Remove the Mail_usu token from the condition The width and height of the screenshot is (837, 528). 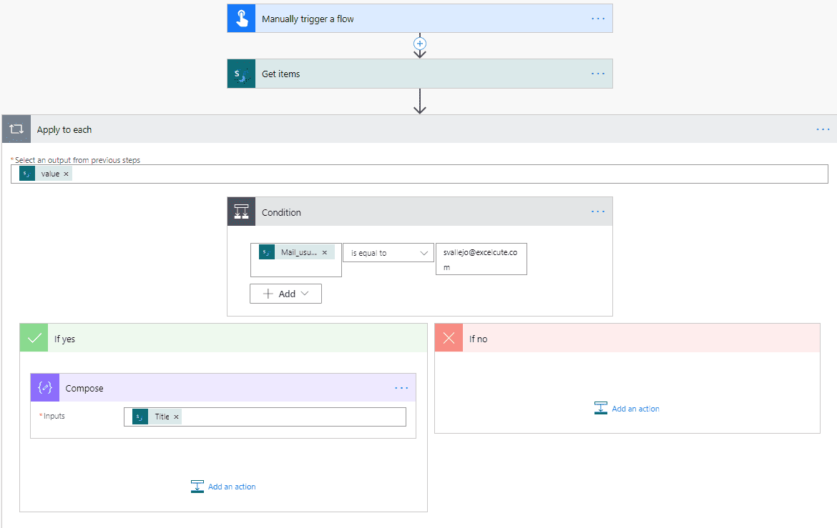pos(325,251)
